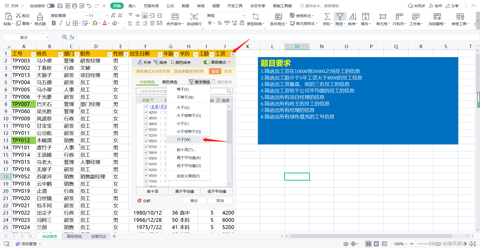Screen dimensions: 480x248
Task: Click the Cut scissors icon
Action: [x=18, y=15]
